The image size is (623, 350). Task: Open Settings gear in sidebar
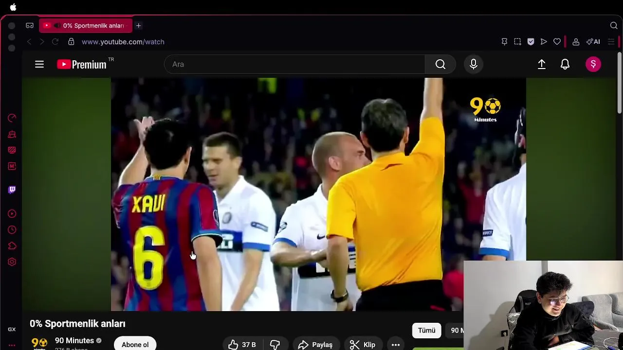12,262
